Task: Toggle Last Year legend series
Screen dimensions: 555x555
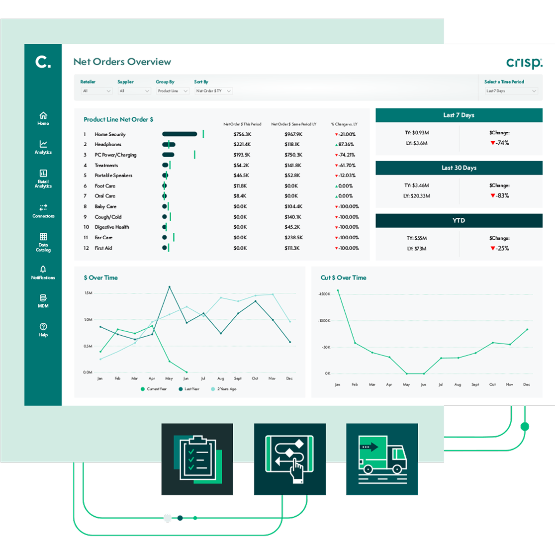Action: (x=189, y=389)
